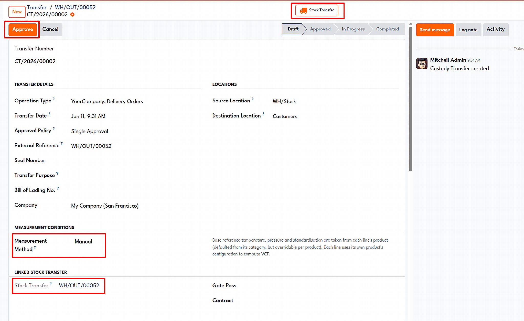Image resolution: width=524 pixels, height=321 pixels.
Task: Show help tooltip for Stock Transfer field
Action: (x=51, y=284)
